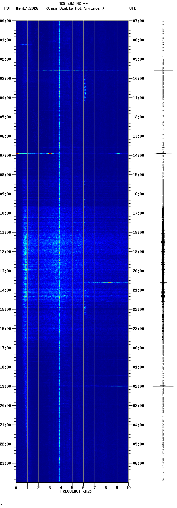Click the 5 Hz tick label
The height and width of the screenshot is (508, 177).
[72, 488]
